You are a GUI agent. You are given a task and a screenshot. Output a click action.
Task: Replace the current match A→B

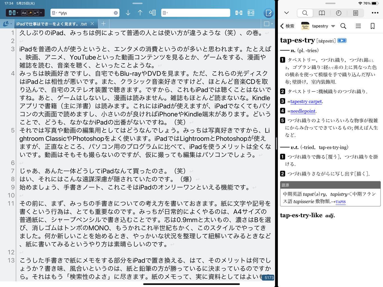point(239,13)
